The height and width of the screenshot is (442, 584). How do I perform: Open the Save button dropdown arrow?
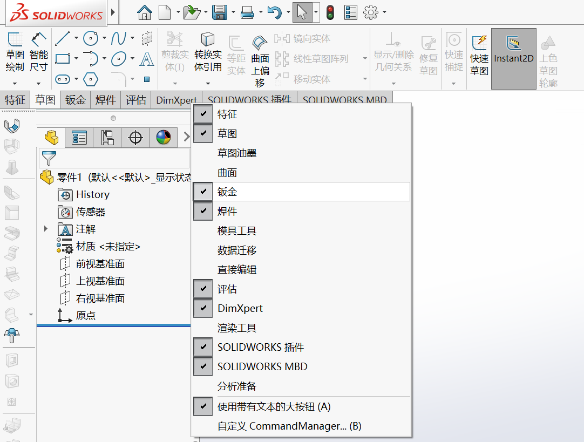(x=233, y=12)
